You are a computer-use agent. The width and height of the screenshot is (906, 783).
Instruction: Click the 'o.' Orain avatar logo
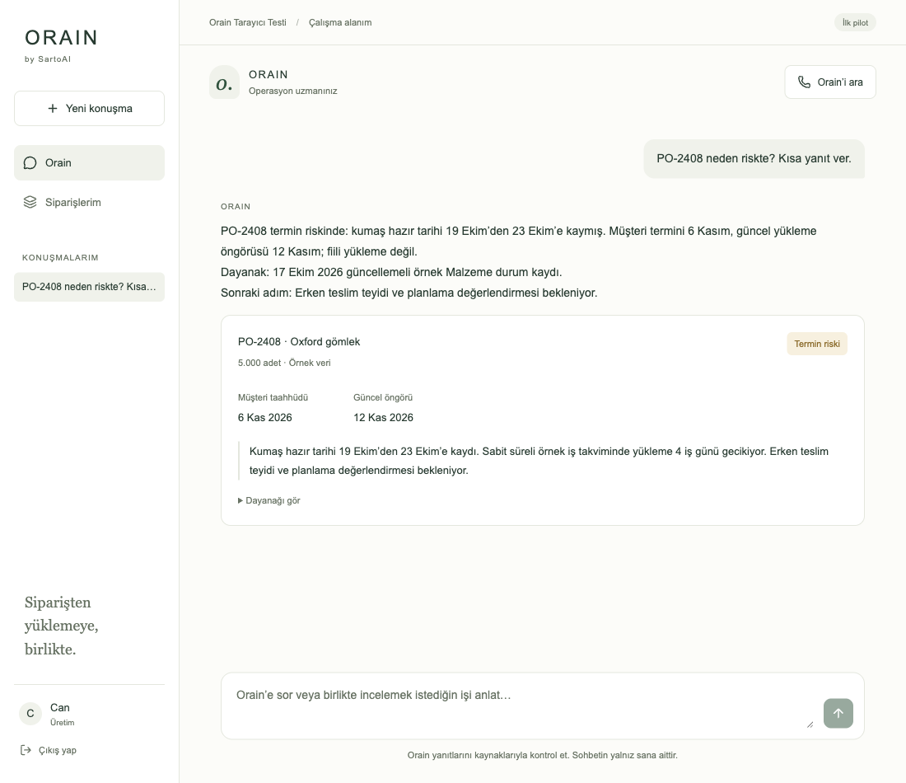pyautogui.click(x=224, y=82)
